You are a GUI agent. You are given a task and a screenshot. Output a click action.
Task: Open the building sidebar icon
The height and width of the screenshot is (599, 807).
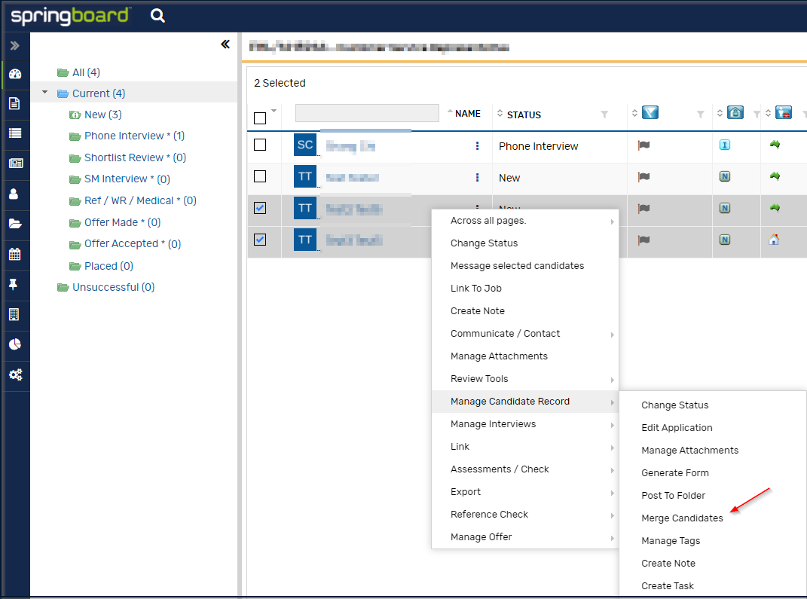(x=14, y=314)
